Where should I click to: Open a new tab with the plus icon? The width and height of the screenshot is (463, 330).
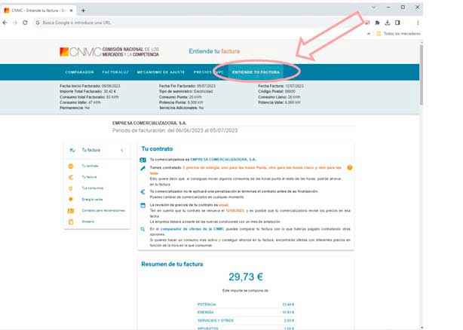pos(83,11)
